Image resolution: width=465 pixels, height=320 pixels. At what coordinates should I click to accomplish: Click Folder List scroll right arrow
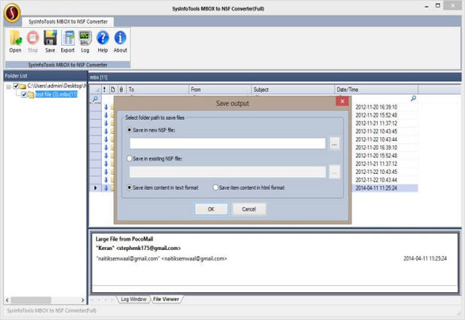[x=83, y=300]
